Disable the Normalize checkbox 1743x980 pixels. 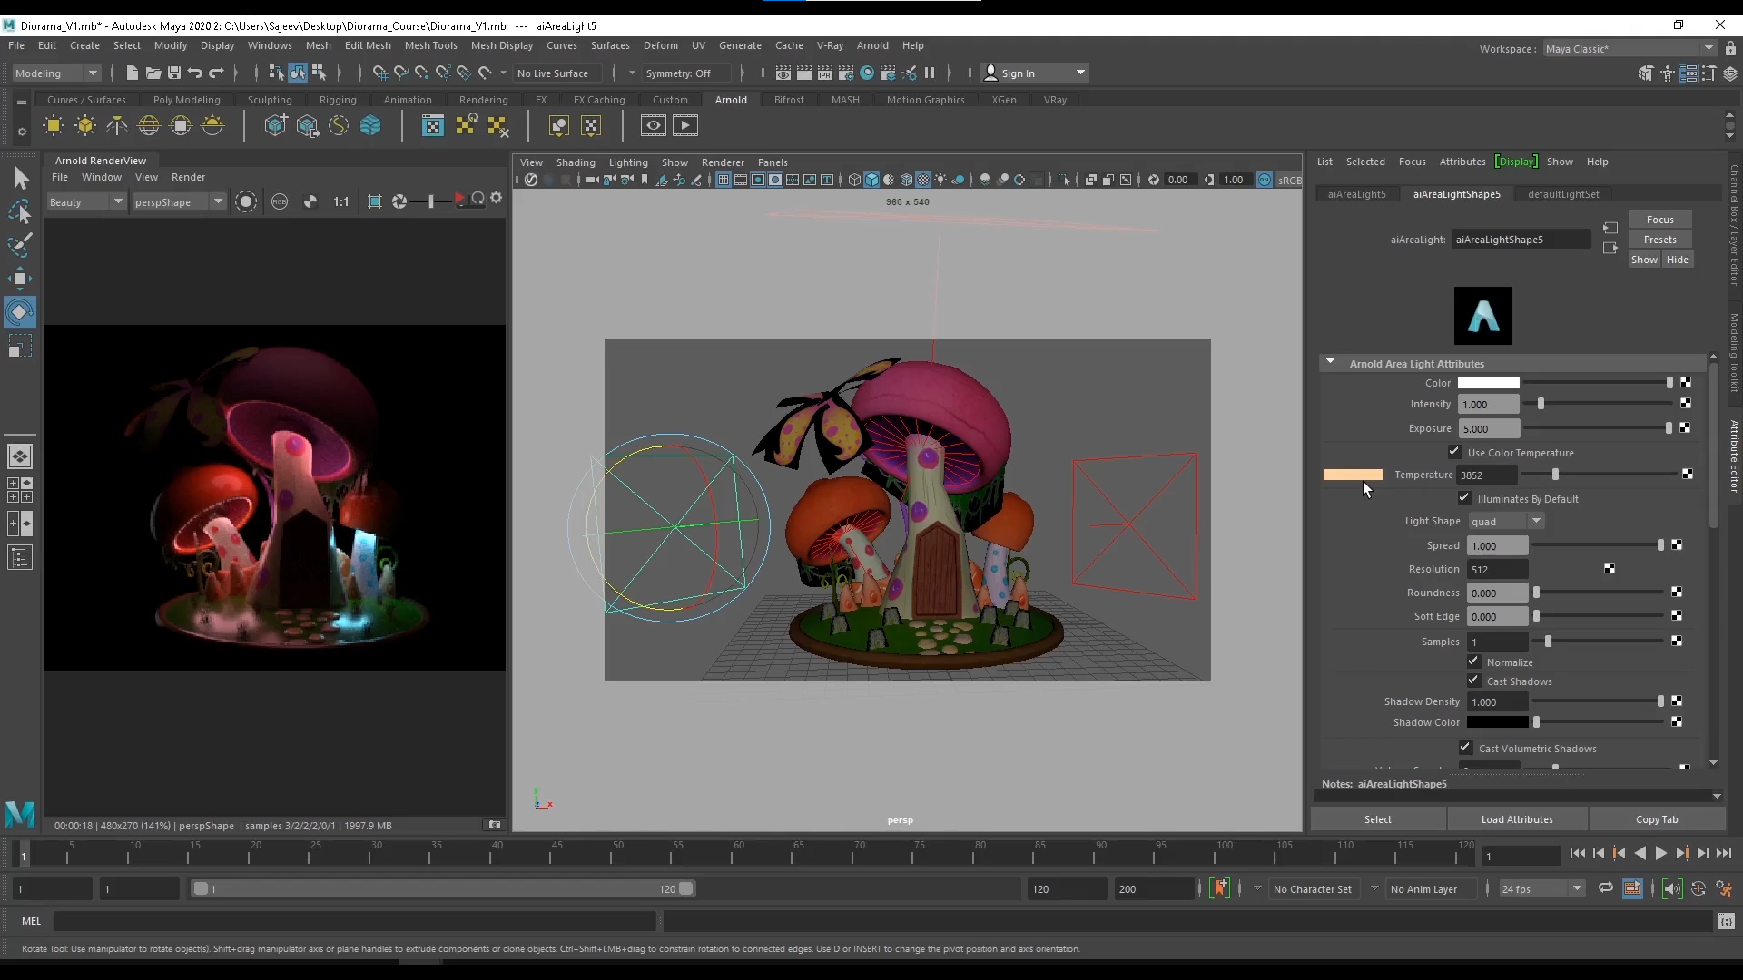pos(1472,661)
